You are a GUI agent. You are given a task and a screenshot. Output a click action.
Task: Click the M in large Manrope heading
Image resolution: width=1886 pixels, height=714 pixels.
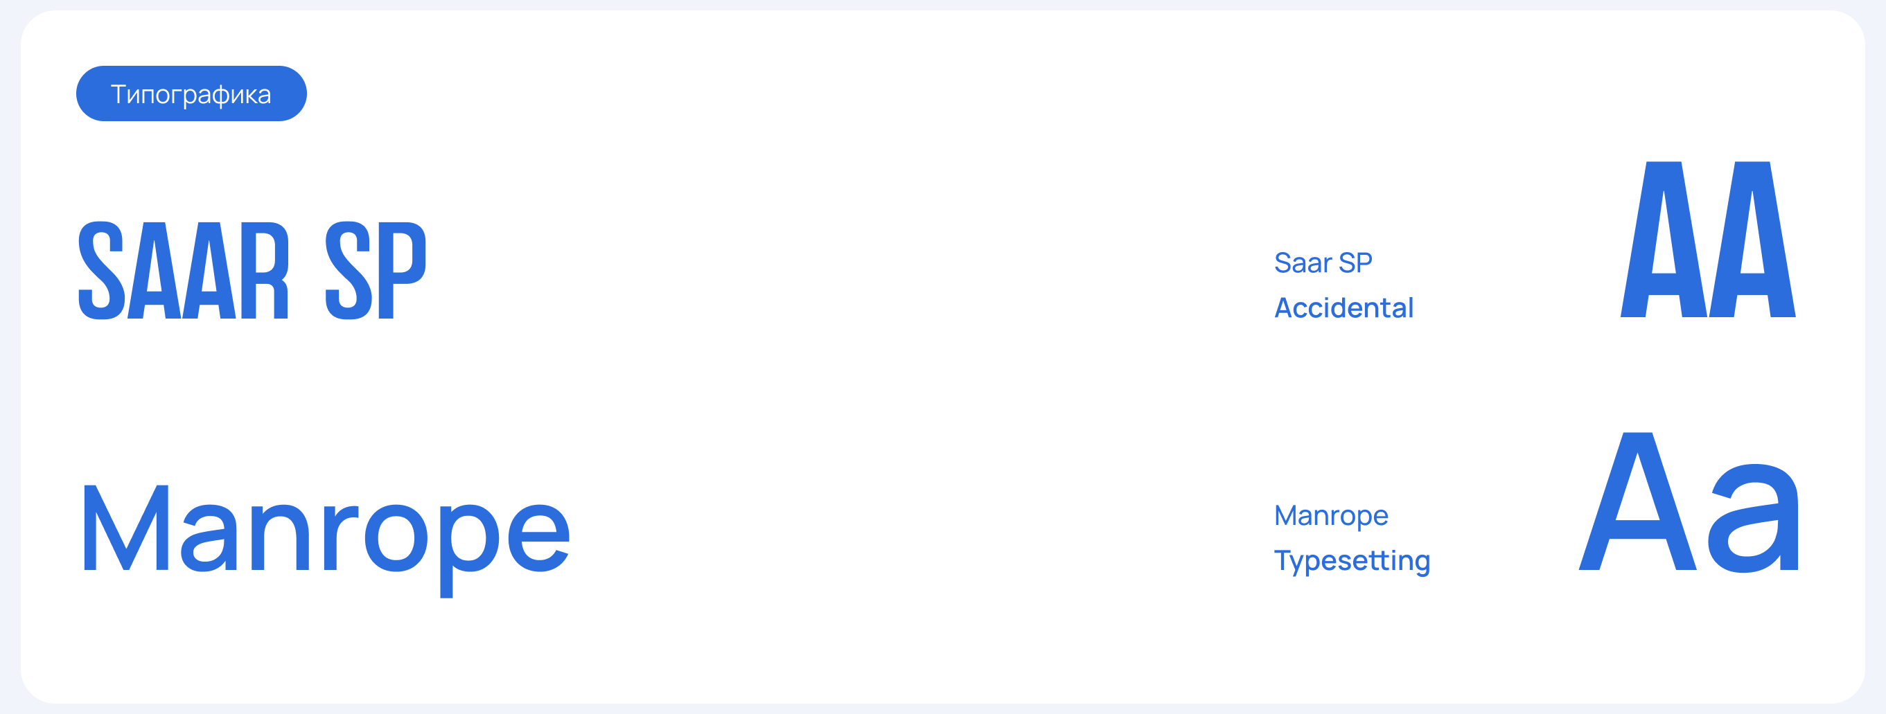pos(126,527)
